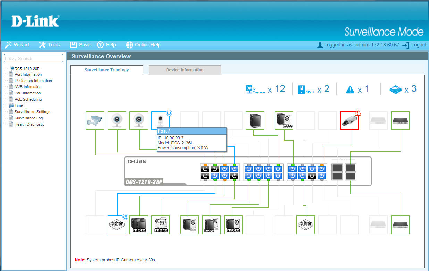Click the red alert camera icon
This screenshot has width=429, height=271.
click(x=349, y=121)
